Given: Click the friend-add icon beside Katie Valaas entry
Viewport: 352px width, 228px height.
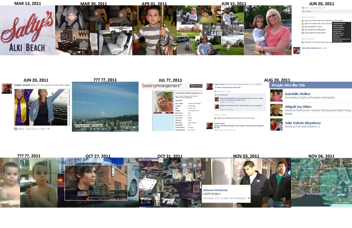Looking at the screenshot, I should [303, 20].
